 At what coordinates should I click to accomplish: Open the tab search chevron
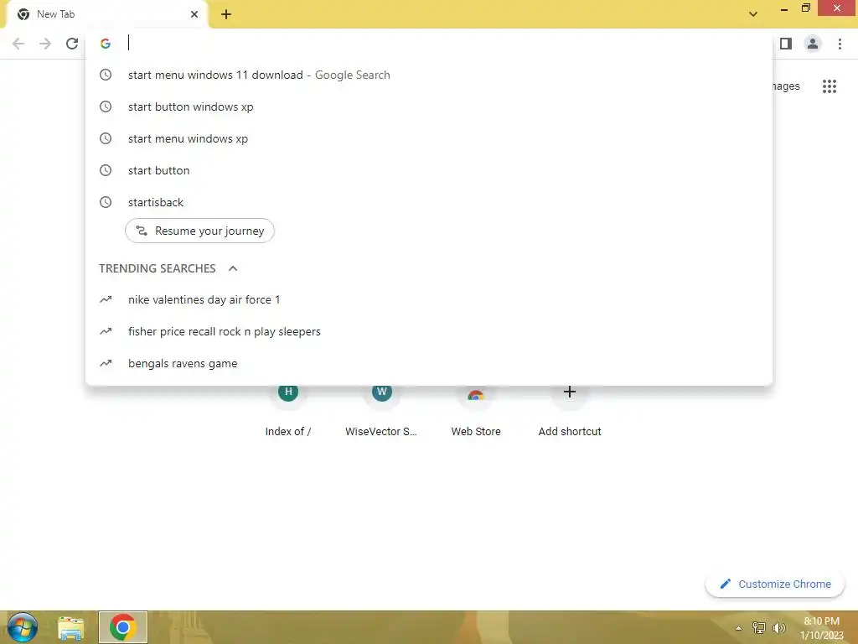click(x=753, y=14)
